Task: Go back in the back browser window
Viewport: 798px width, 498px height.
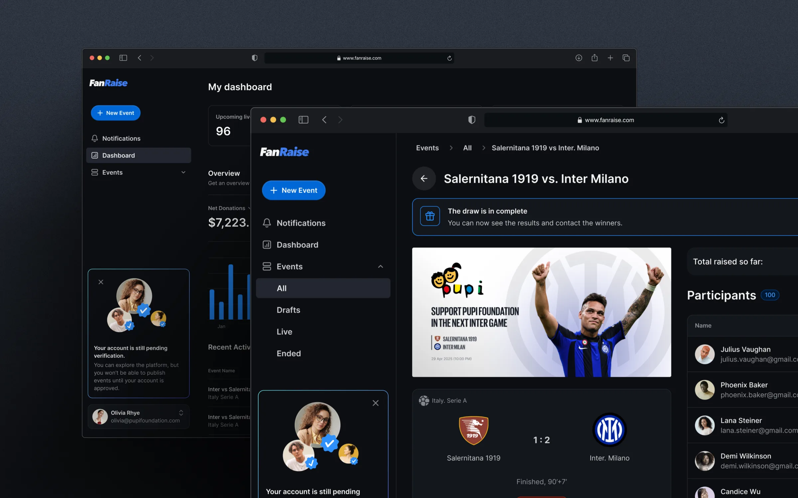Action: click(x=140, y=58)
